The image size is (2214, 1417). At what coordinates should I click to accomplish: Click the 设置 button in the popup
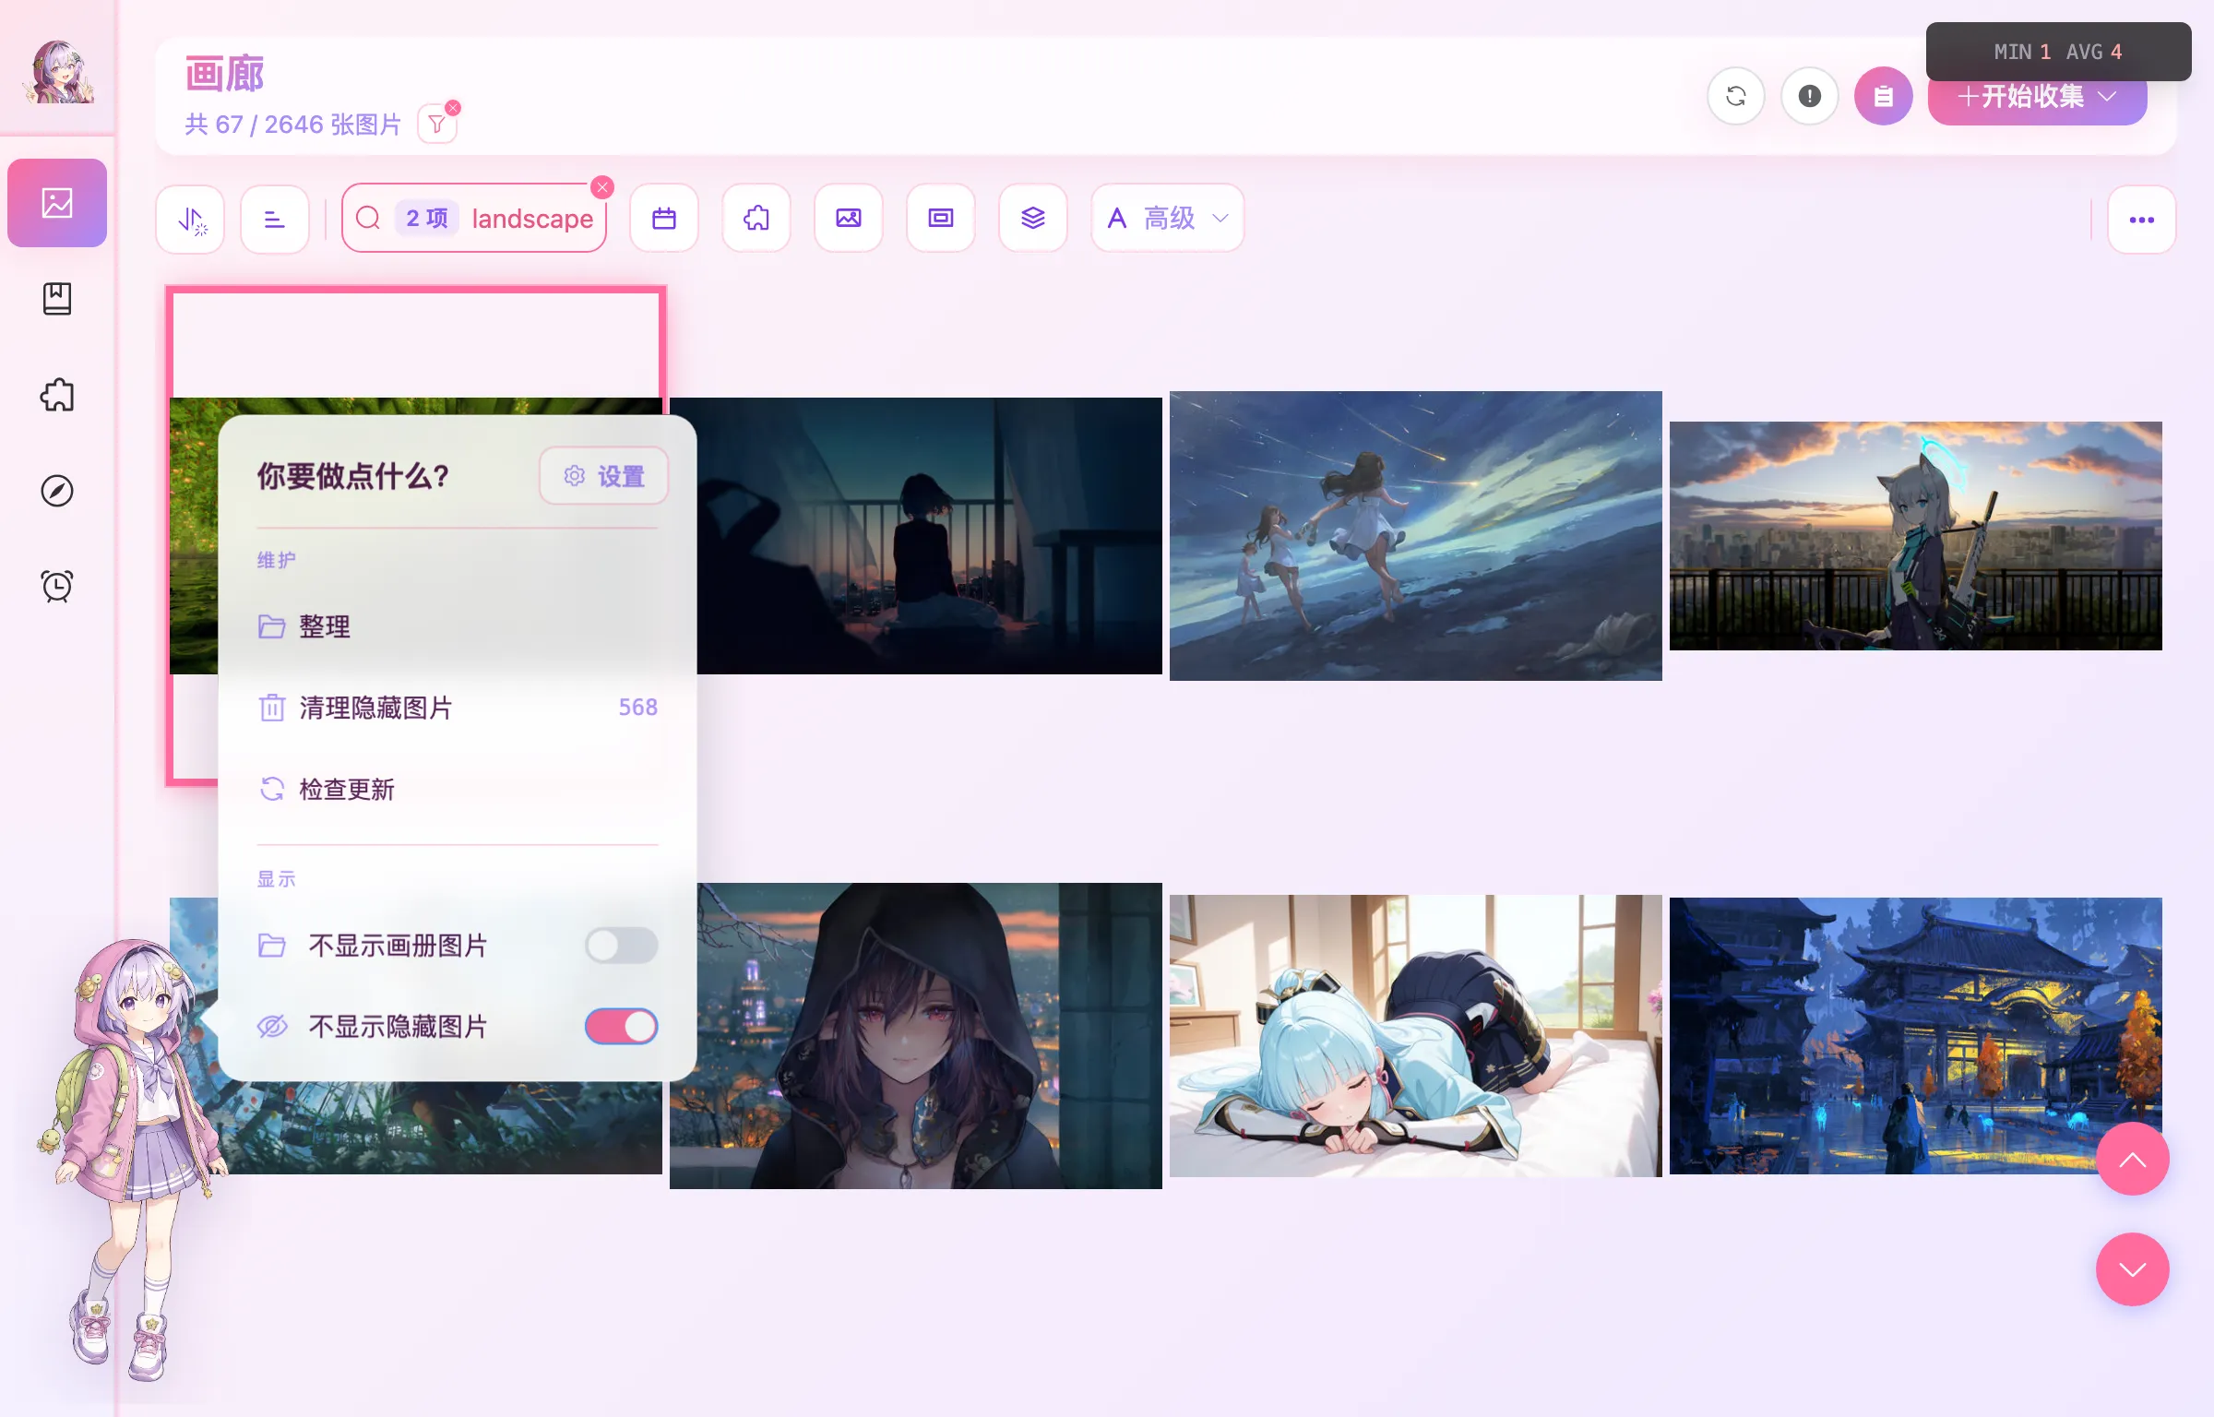pos(604,476)
